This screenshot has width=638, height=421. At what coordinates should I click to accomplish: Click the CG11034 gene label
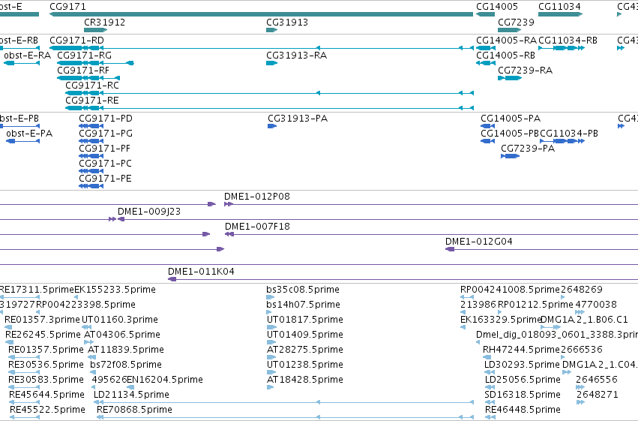point(559,7)
